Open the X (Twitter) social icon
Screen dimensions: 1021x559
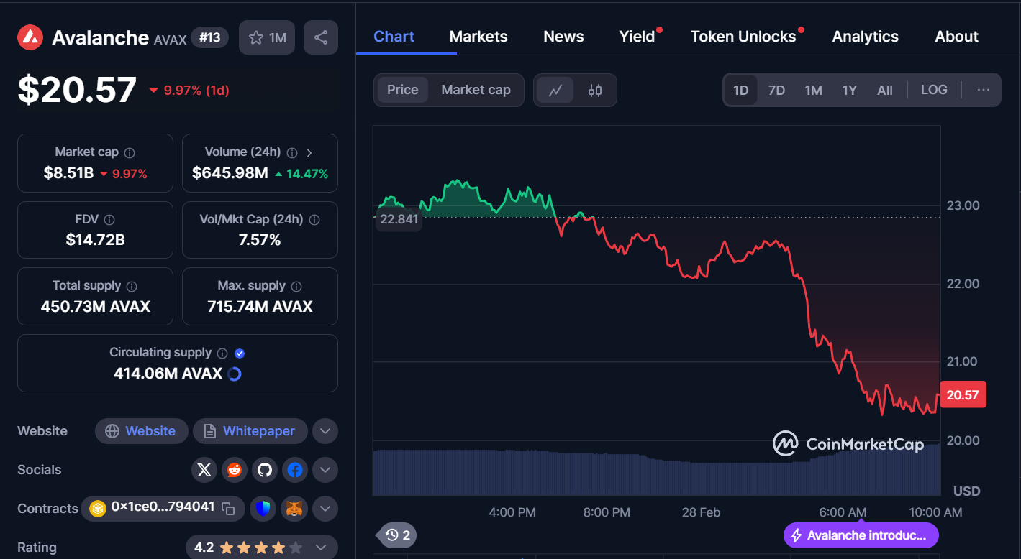(x=204, y=470)
